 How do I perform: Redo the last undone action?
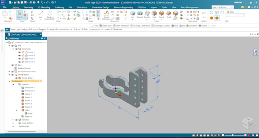pos(48,3)
